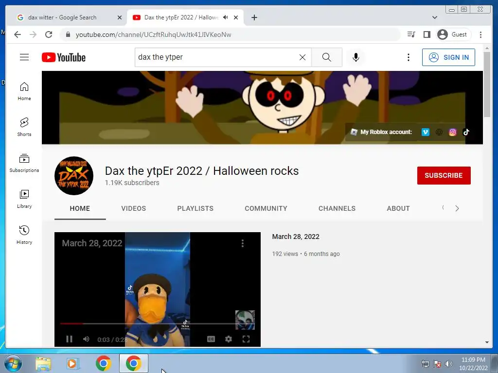This screenshot has height=373, width=498.
Task: Open YouTube settings three-dot menu
Action: [409, 57]
